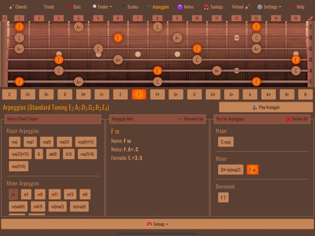Expand the Finder dropdown menu
315x236 pixels.
coord(102,7)
